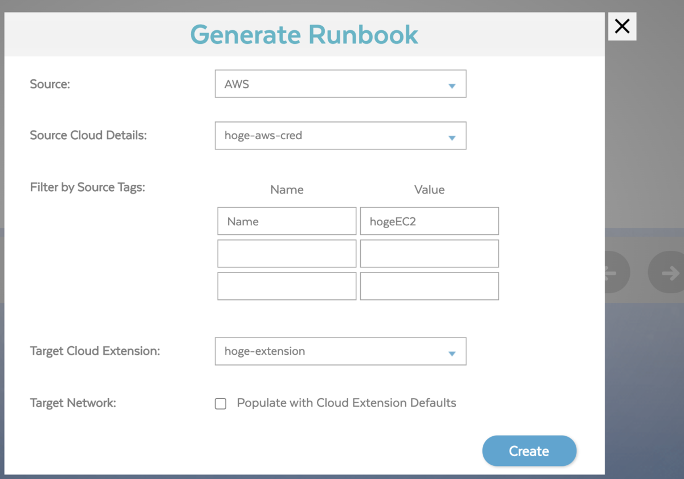Open the Target Cloud Extension dropdown
The width and height of the screenshot is (684, 479).
click(340, 351)
